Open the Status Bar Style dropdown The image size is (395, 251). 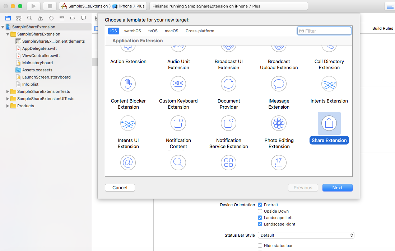(306, 235)
